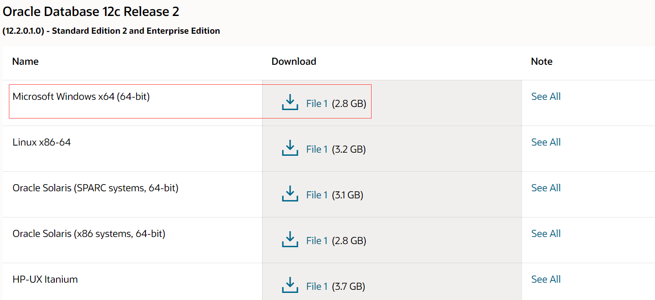The height and width of the screenshot is (300, 655).
Task: Select the Linux x86-64 row name
Action: pos(42,142)
